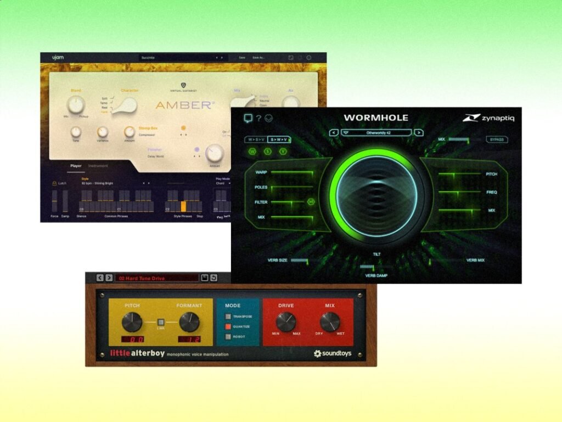Toggle the Stomp Box power light
The height and width of the screenshot is (422, 562).
183,127
